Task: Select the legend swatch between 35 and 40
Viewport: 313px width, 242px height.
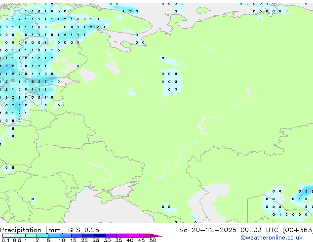Action: (x=122, y=236)
